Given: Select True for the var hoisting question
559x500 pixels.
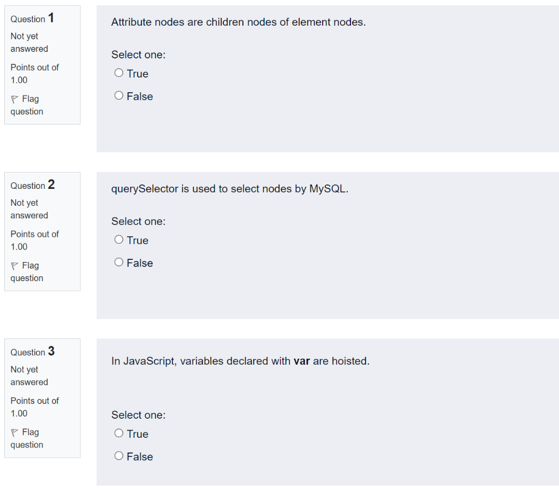Looking at the screenshot, I should tap(118, 433).
